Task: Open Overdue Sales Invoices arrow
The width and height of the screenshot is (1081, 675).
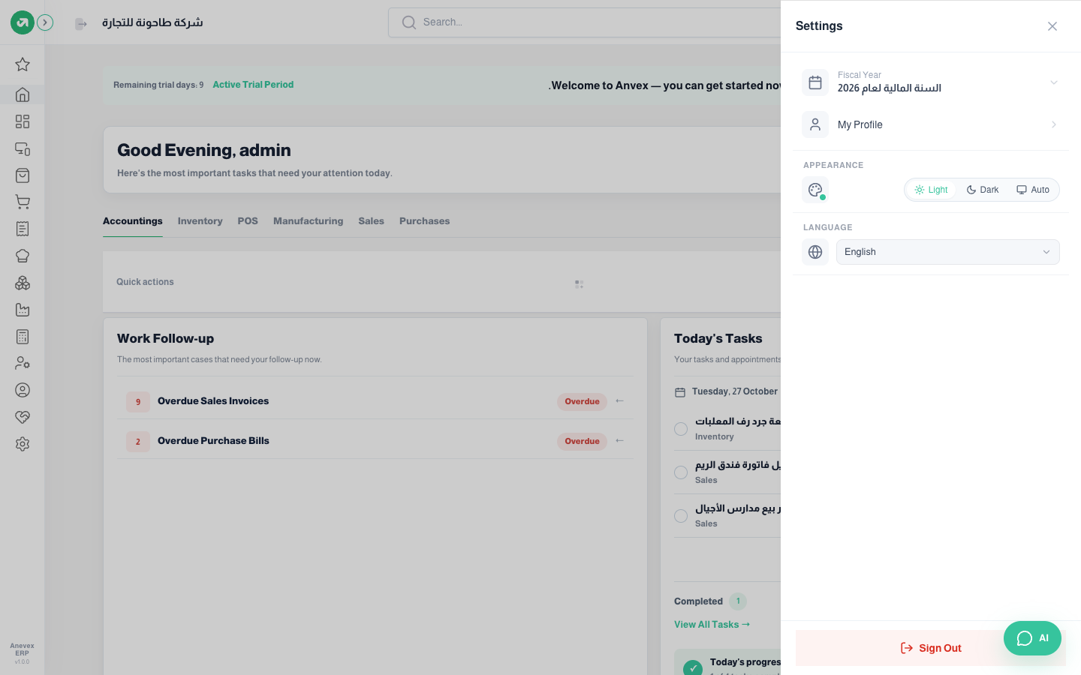Action: 619,401
